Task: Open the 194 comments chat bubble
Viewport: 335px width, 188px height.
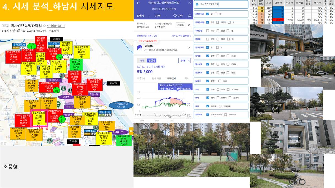Action: pyautogui.click(x=178, y=16)
